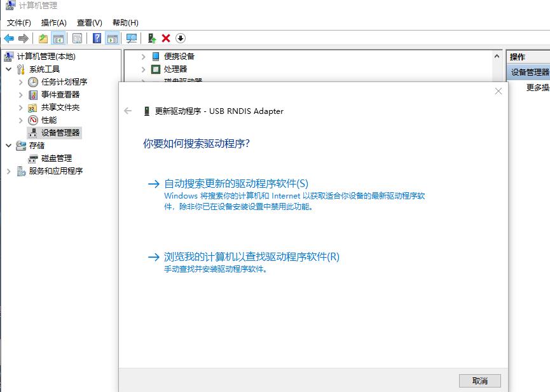550x392 pixels.
Task: Expand the 事件查看器 node
Action: [x=21, y=95]
